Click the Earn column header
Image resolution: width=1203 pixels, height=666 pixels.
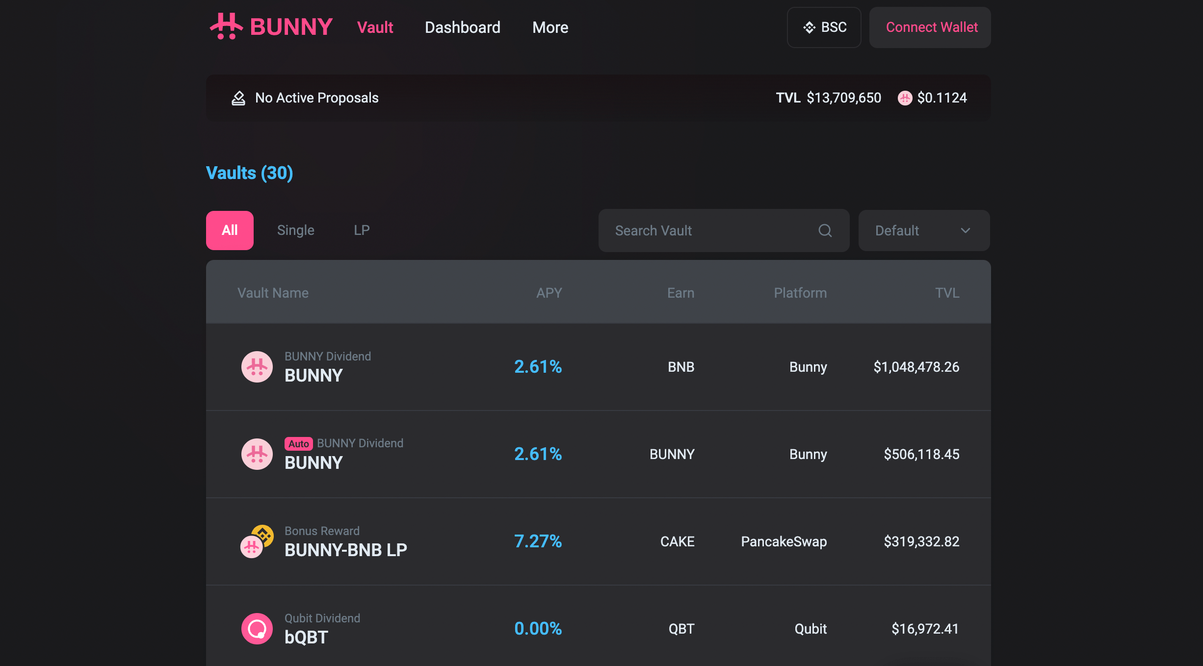pos(680,293)
